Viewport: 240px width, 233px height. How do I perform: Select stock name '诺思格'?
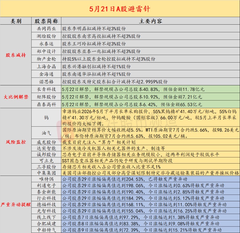[x=46, y=82]
